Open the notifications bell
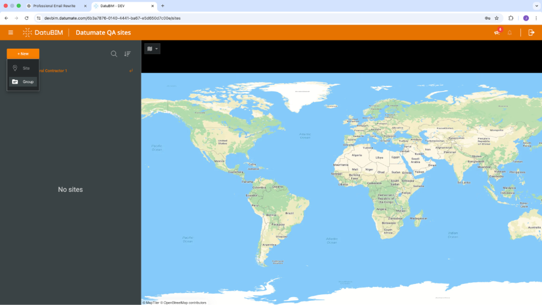Viewport: 542px width, 305px height. [510, 32]
